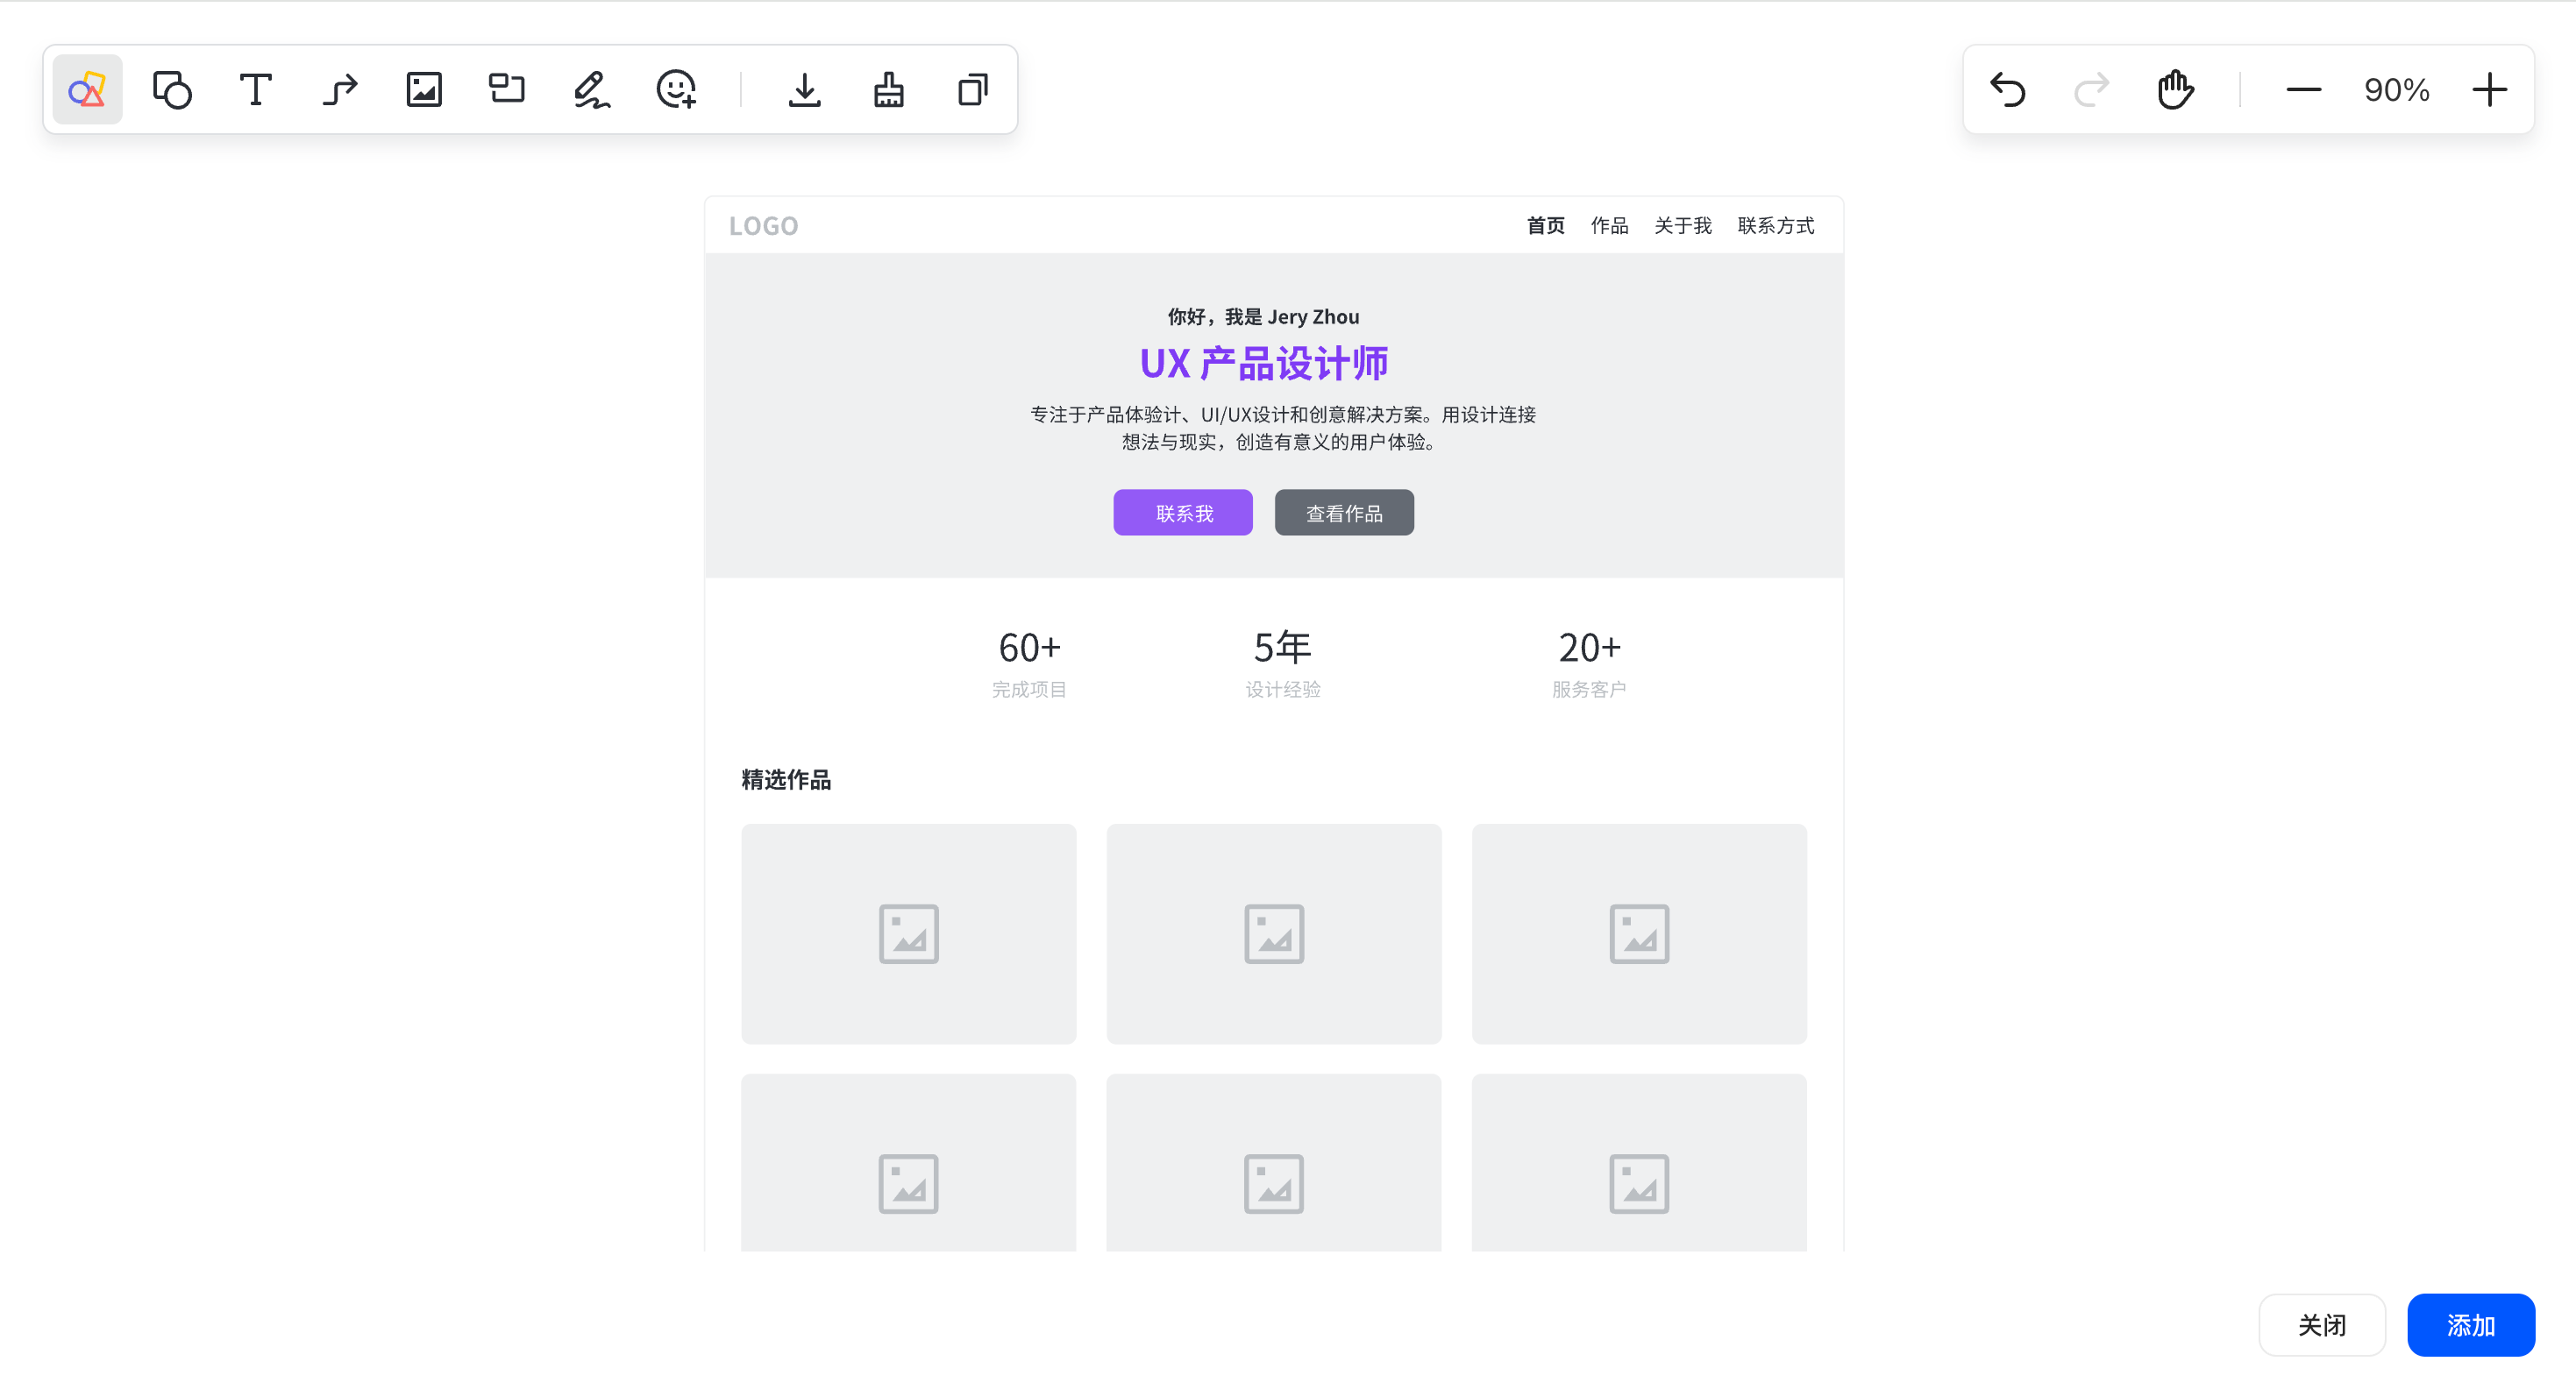This screenshot has height=1397, width=2576.
Task: Choose the freehand pen tool
Action: click(591, 90)
